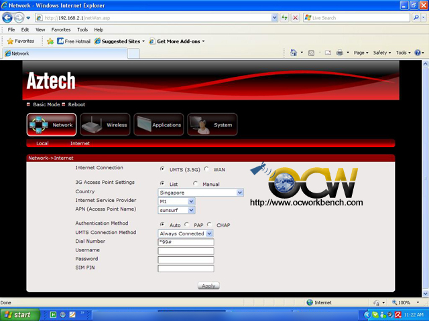Open the Country dropdown showing Singapore

pos(200,193)
